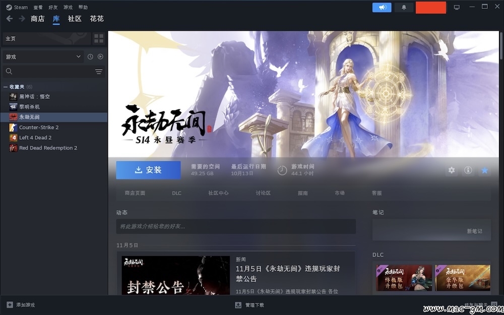Click the vertical scrollbar on the right
The width and height of the screenshot is (504, 315).
coord(501,45)
